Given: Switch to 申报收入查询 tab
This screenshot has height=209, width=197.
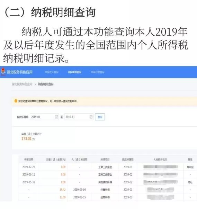Looking at the screenshot, I should click(52, 72).
